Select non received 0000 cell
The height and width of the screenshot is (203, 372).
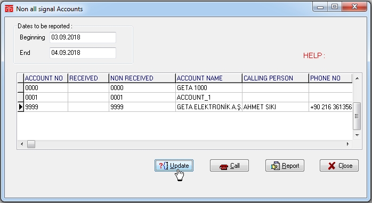click(142, 88)
